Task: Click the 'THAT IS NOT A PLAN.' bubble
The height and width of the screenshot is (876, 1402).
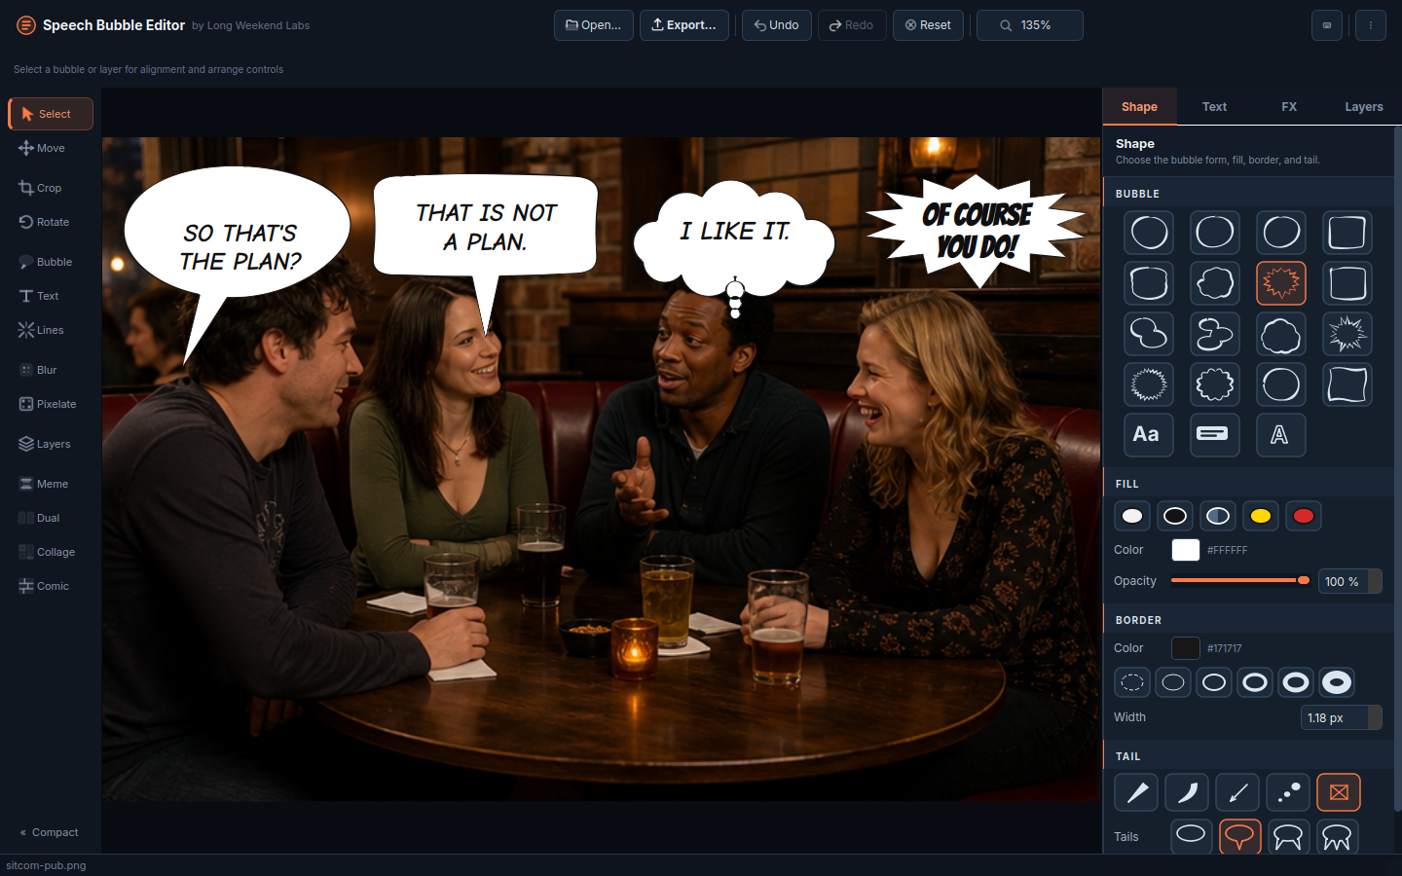Action: click(485, 226)
